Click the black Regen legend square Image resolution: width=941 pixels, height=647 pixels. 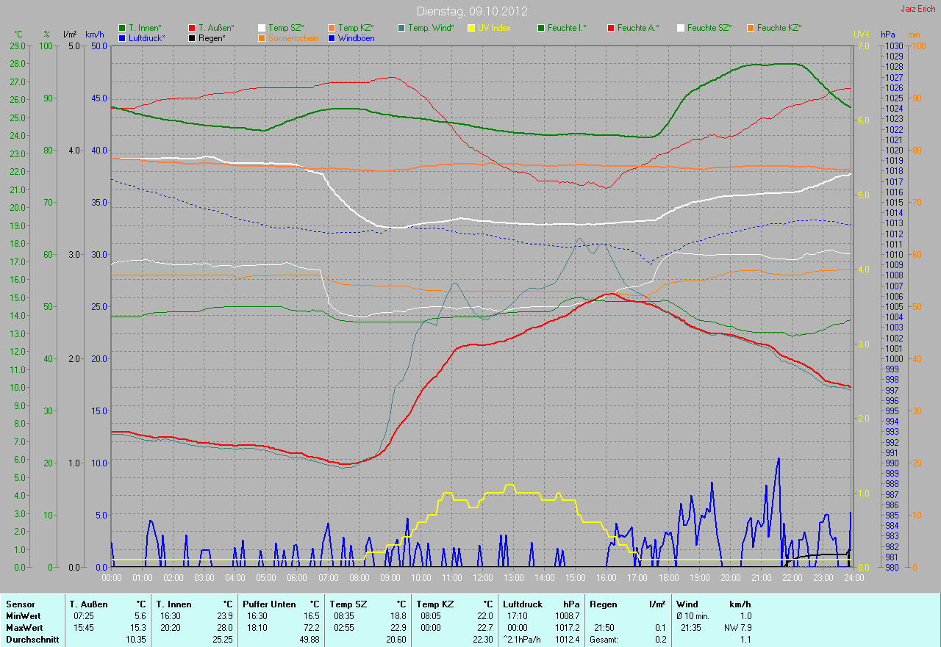point(193,37)
